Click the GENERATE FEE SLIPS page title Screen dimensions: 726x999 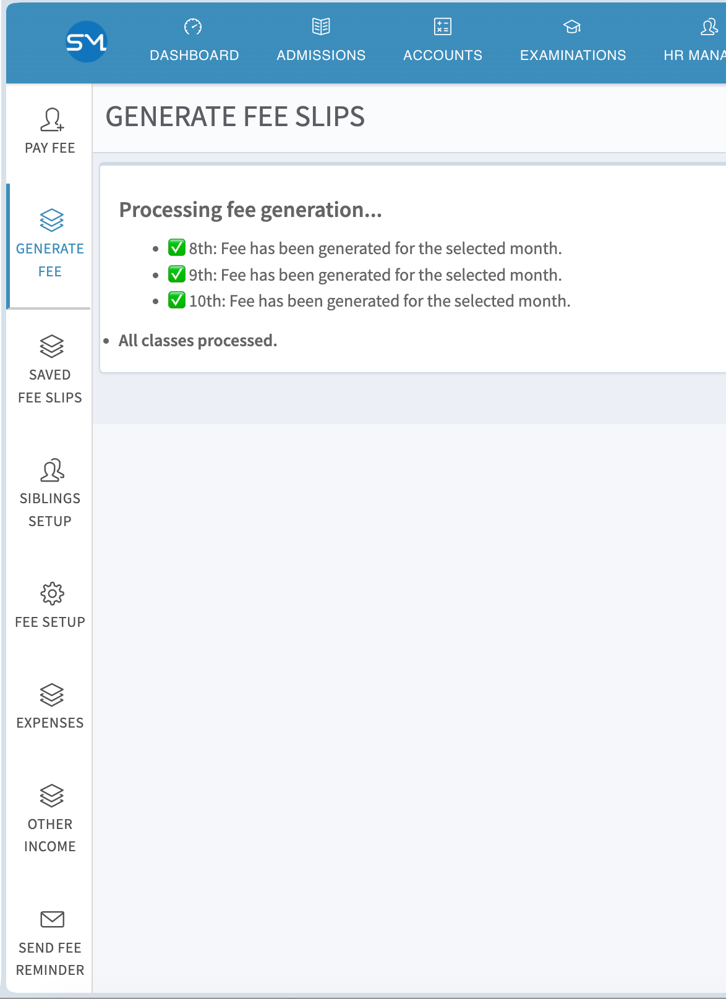pos(235,117)
